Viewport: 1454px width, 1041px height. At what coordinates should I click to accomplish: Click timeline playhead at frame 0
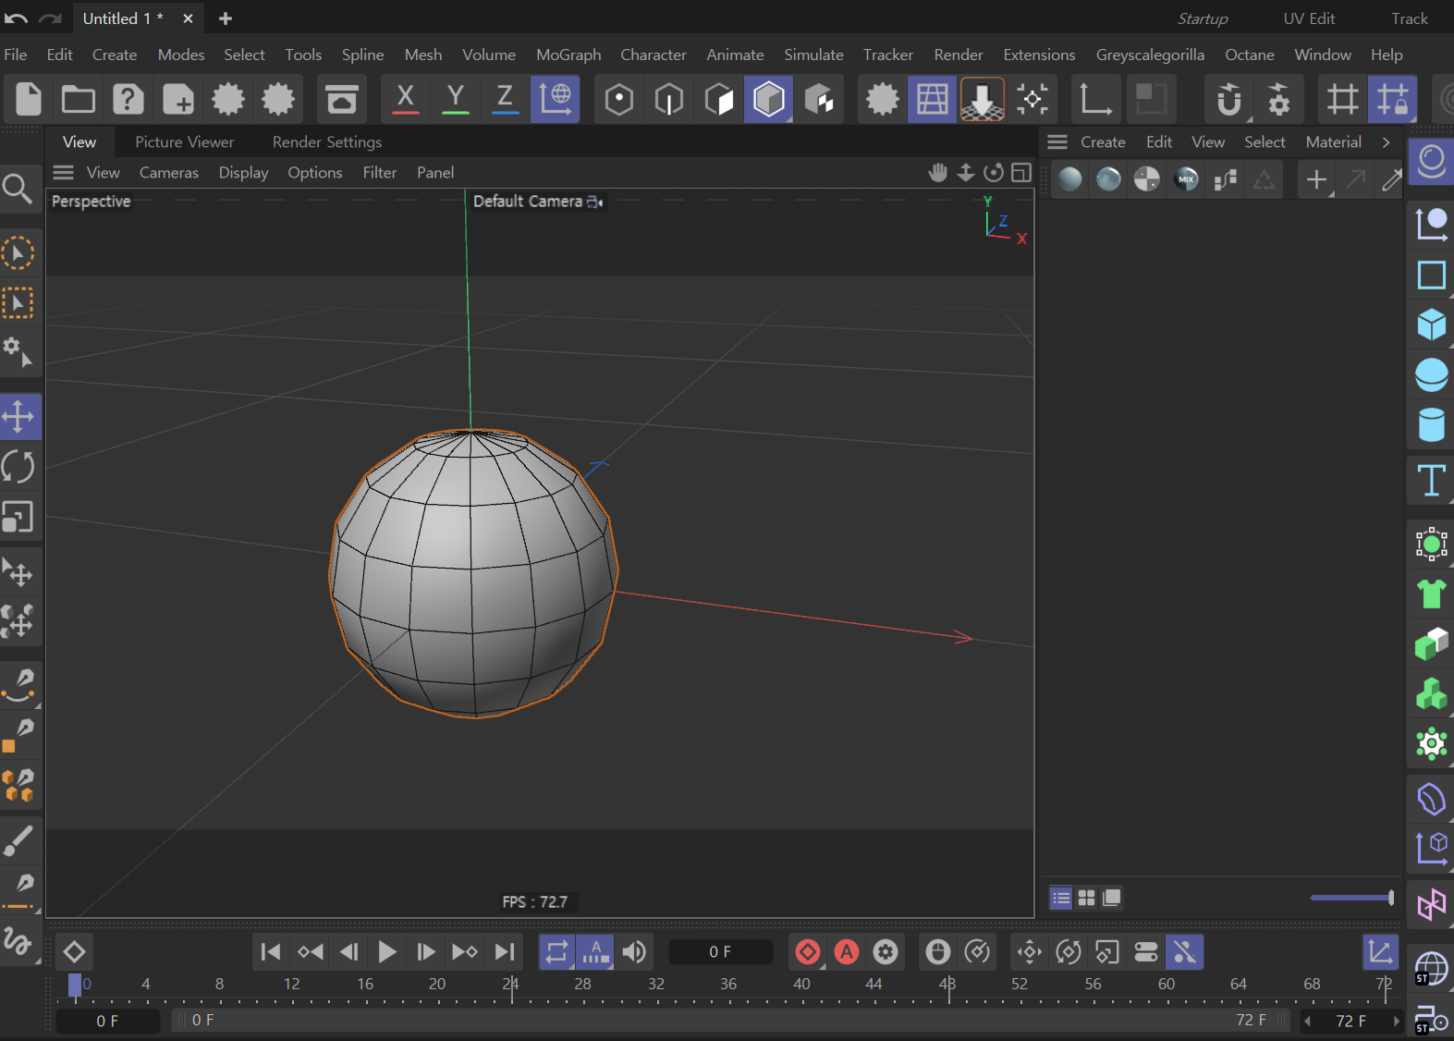pyautogui.click(x=75, y=985)
